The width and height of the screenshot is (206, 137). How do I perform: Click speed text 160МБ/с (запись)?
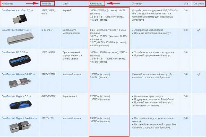tap(100, 121)
